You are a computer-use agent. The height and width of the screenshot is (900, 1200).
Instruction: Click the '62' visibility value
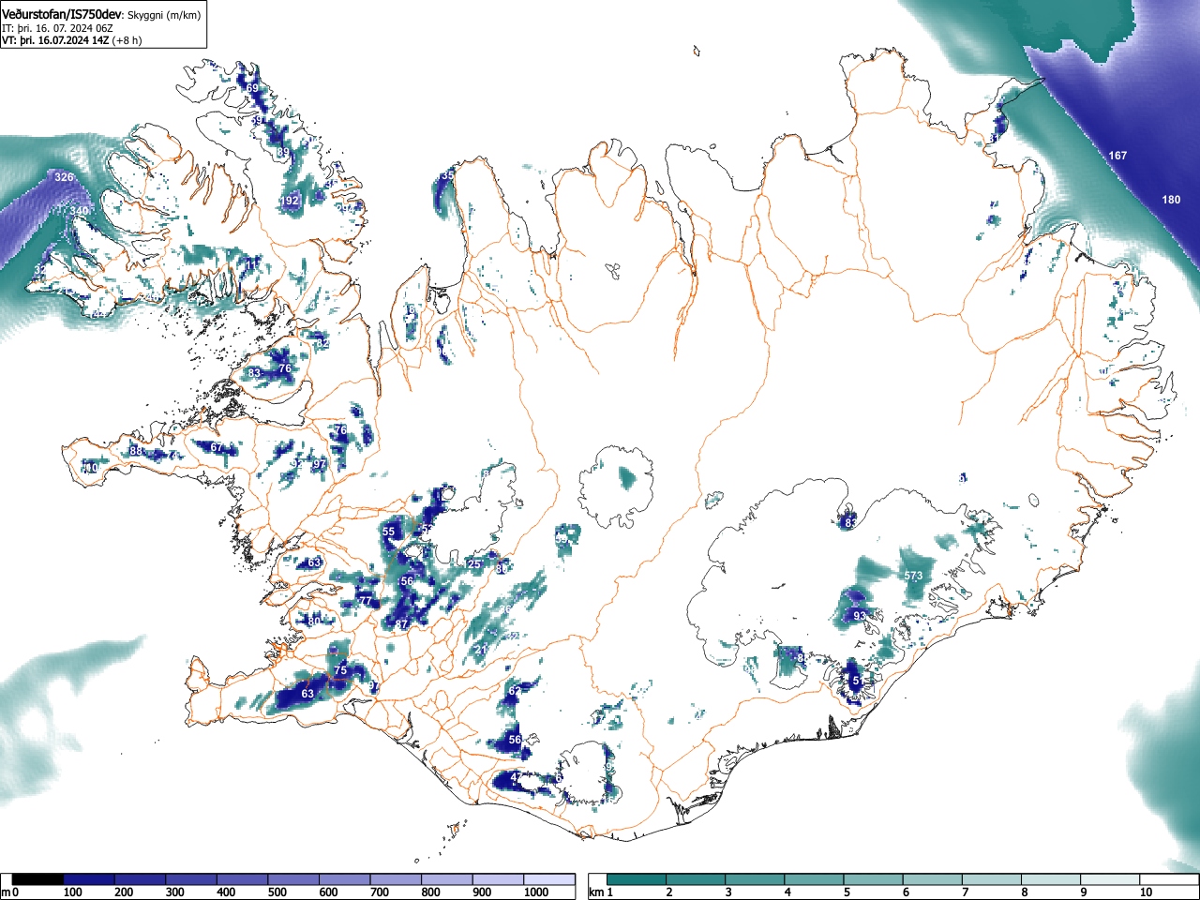pos(514,691)
